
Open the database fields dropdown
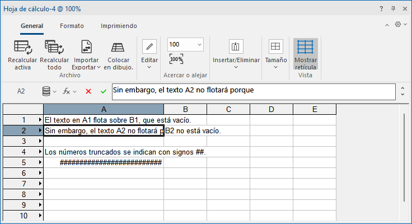click(49, 91)
